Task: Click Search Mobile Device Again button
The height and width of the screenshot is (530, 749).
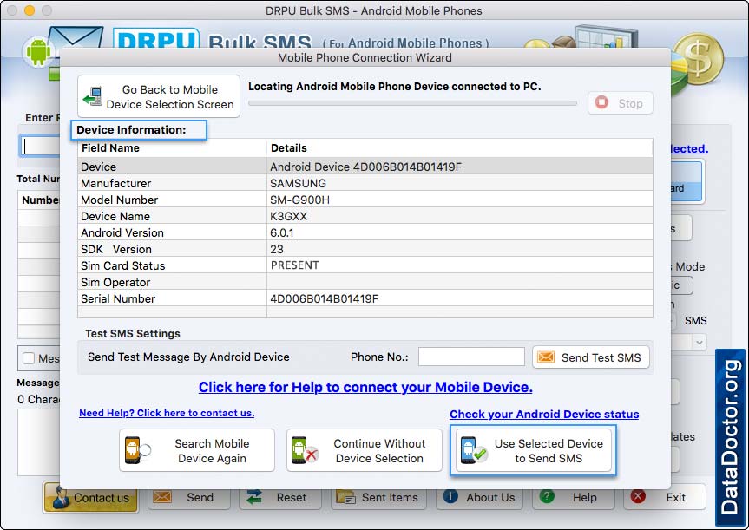Action: point(197,450)
